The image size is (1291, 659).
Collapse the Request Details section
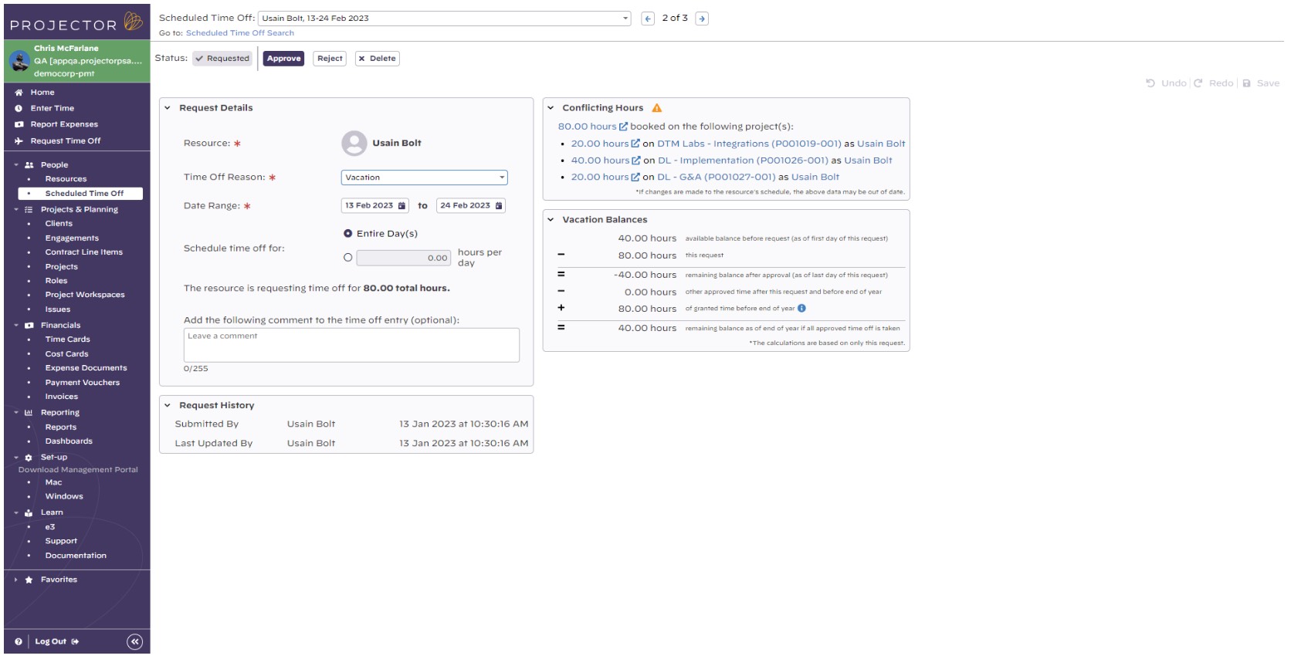pos(168,108)
